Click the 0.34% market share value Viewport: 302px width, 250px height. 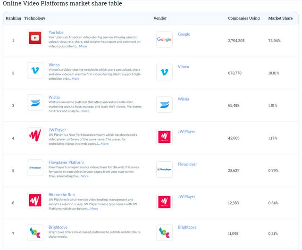coord(273,203)
